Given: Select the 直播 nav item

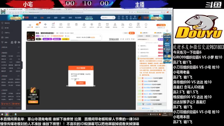Looking at the screenshot, I should [x=42, y=18].
